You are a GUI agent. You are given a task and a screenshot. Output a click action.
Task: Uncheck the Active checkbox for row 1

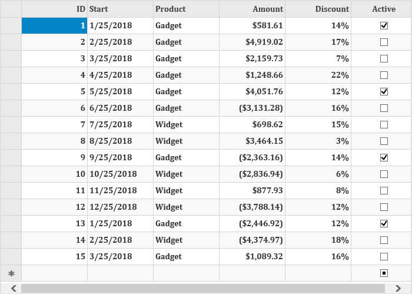(384, 26)
